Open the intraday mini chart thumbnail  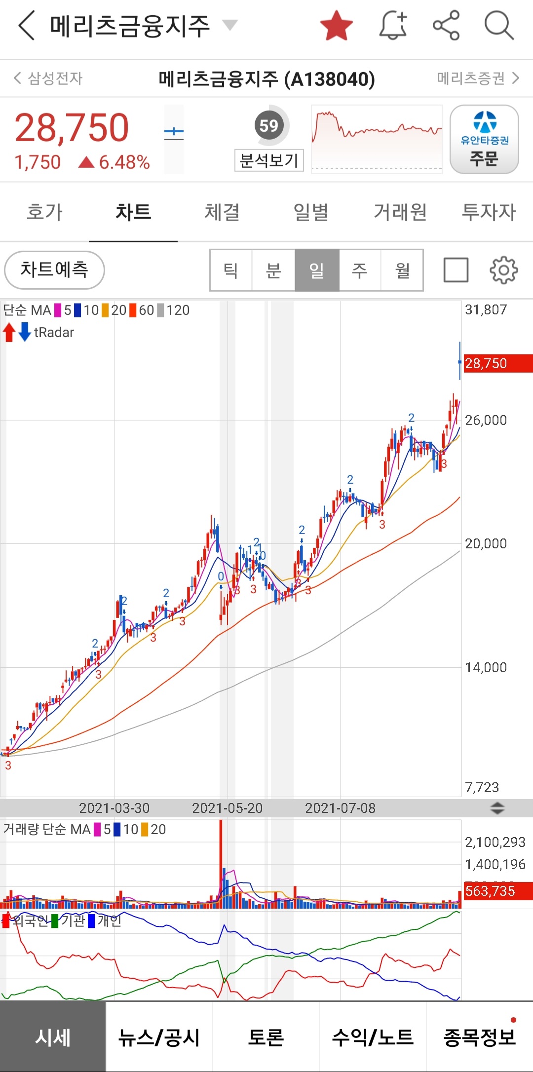point(377,139)
